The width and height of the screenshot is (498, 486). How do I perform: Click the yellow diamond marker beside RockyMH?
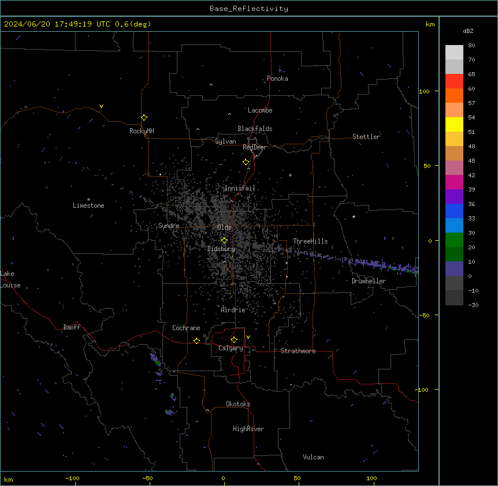(x=144, y=118)
